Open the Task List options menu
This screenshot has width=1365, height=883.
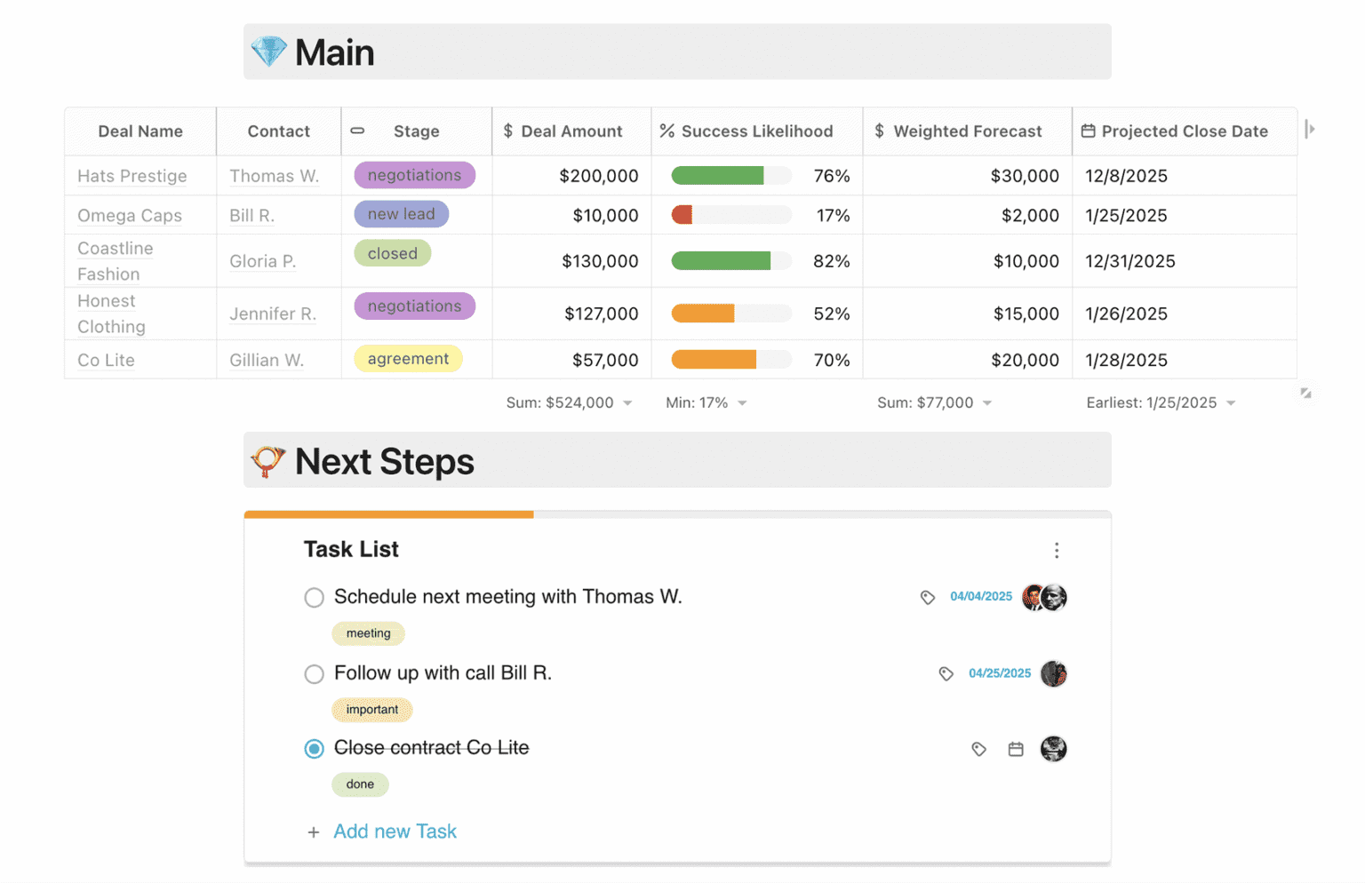tap(1056, 550)
